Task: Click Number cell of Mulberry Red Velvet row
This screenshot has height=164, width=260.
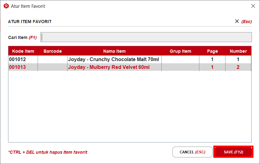Action: pos(238,67)
